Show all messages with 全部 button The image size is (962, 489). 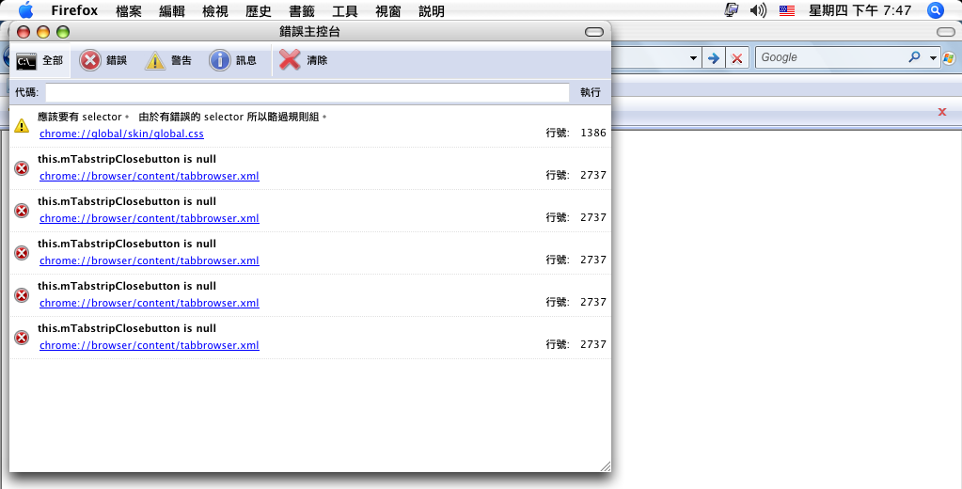click(x=40, y=61)
